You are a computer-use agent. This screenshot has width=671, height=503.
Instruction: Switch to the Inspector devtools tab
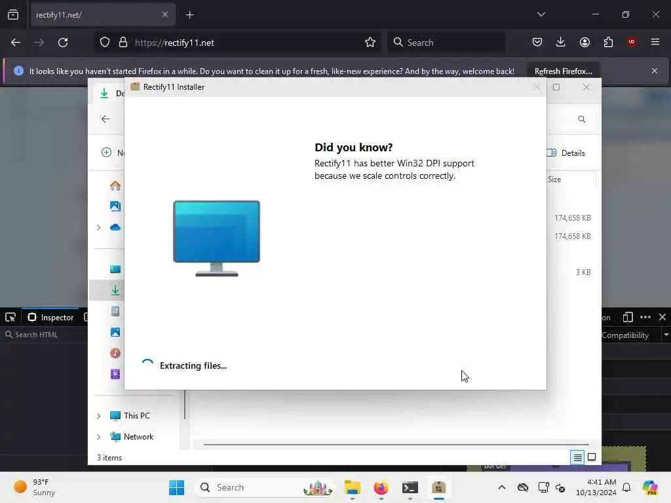50,318
